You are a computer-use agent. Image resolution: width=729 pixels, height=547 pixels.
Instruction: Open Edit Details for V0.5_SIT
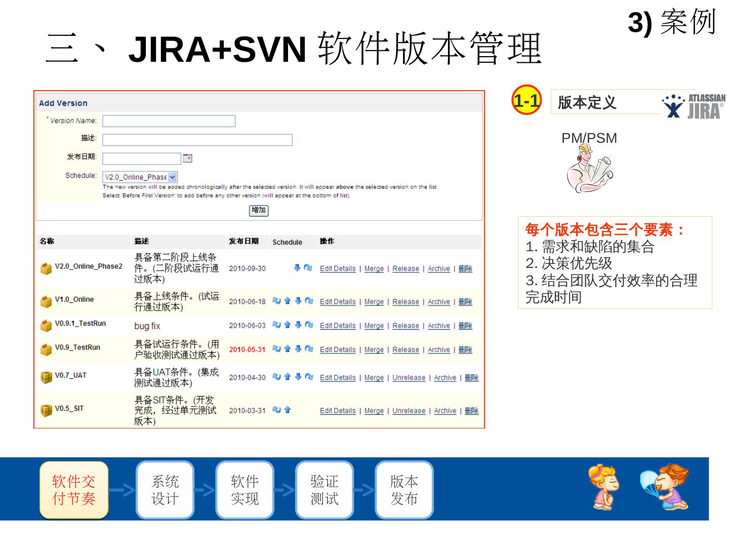click(338, 411)
